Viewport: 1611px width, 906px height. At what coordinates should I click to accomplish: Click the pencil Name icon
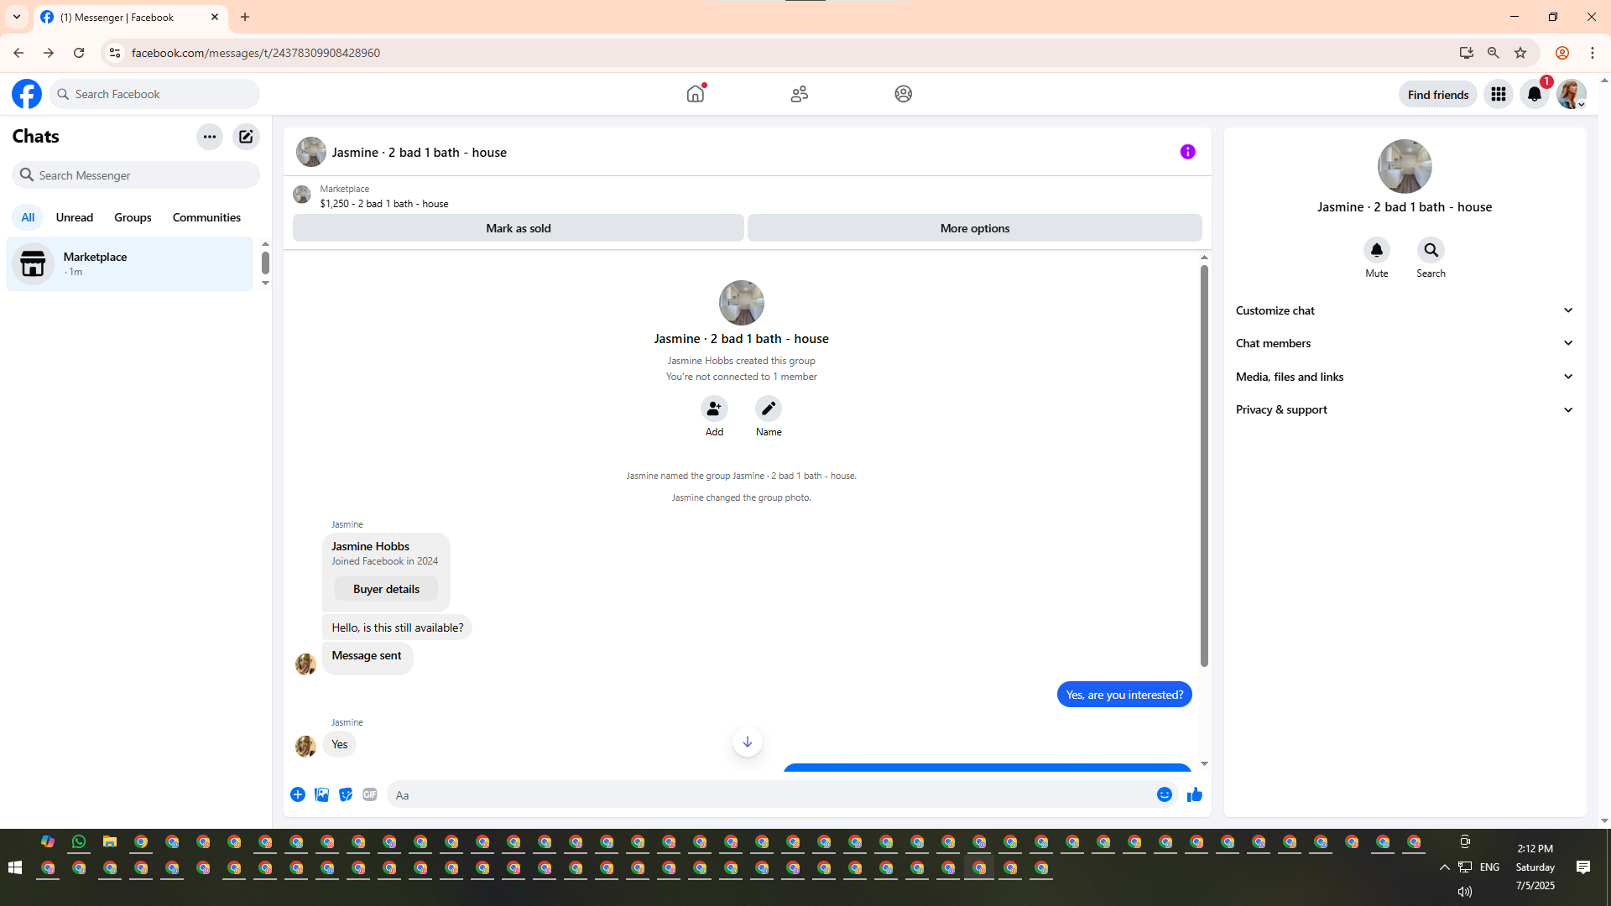(x=768, y=409)
